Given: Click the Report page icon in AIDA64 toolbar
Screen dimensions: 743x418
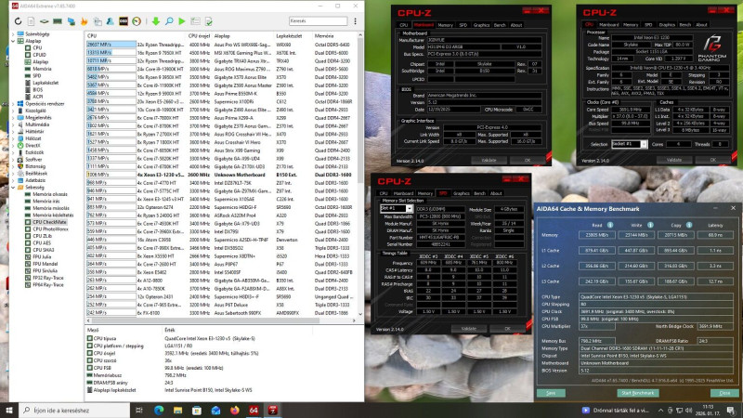Looking at the screenshot, I should 31,21.
